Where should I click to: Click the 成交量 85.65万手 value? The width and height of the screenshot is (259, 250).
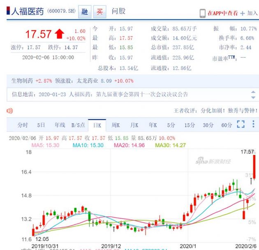tap(185, 29)
